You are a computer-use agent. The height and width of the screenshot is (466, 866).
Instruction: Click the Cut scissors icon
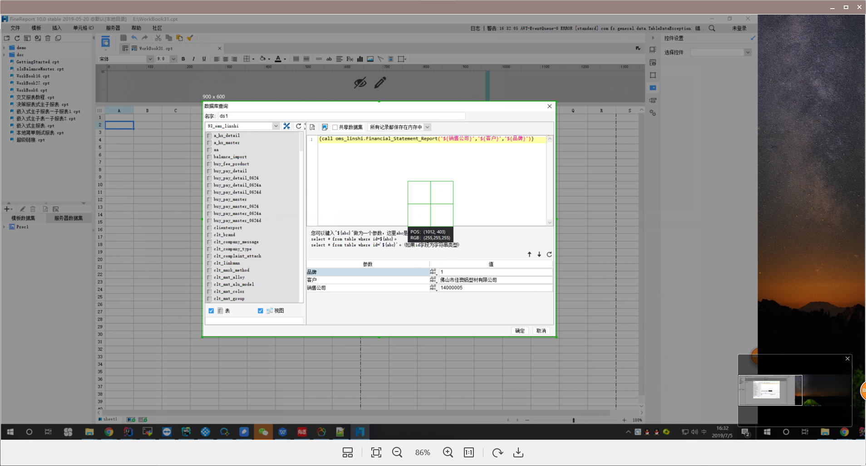[158, 38]
